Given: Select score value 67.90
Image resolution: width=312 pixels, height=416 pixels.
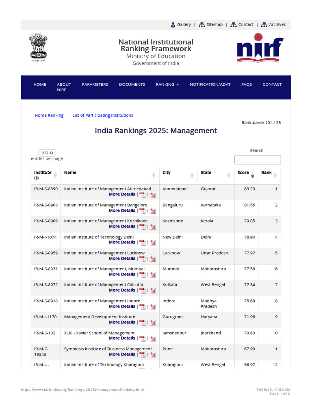Looking at the screenshot, I should (x=249, y=349).
